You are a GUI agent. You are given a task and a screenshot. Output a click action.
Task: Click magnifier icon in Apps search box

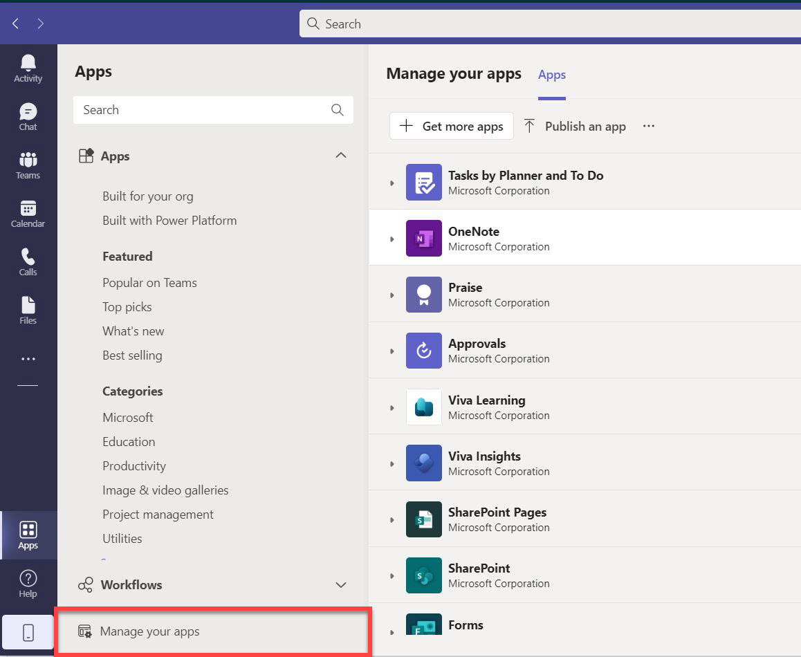click(337, 110)
